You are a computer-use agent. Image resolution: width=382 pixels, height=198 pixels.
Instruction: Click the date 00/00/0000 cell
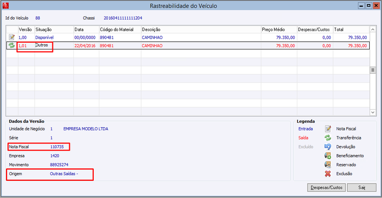point(86,38)
